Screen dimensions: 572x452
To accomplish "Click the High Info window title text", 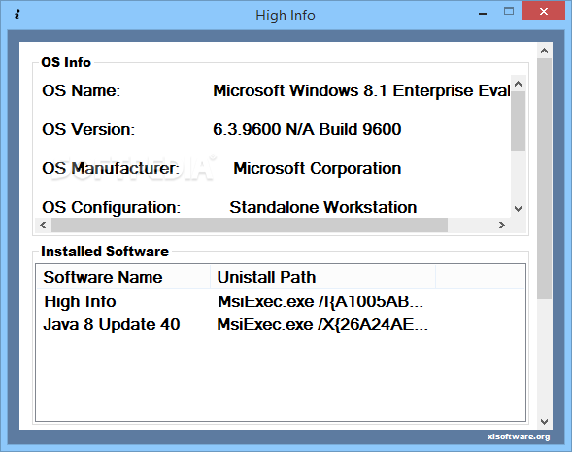I will tap(286, 16).
